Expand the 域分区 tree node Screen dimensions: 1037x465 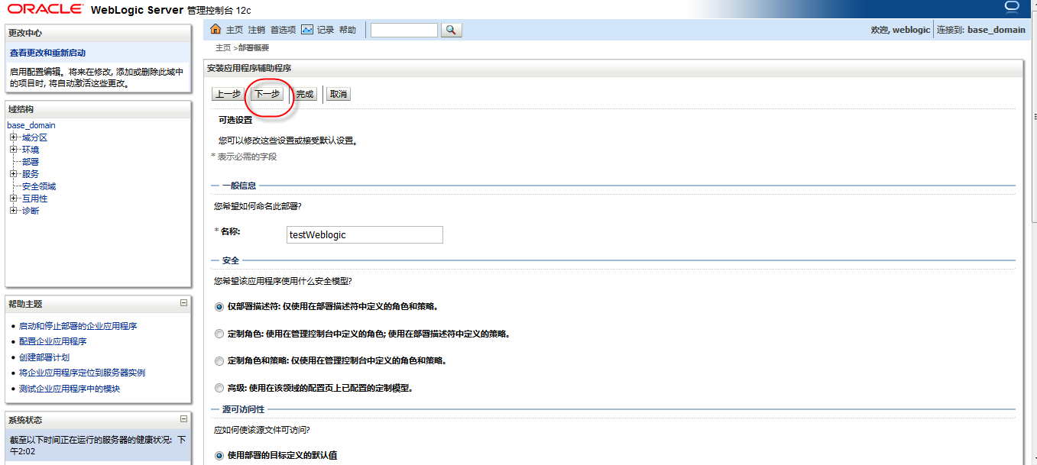click(x=14, y=137)
